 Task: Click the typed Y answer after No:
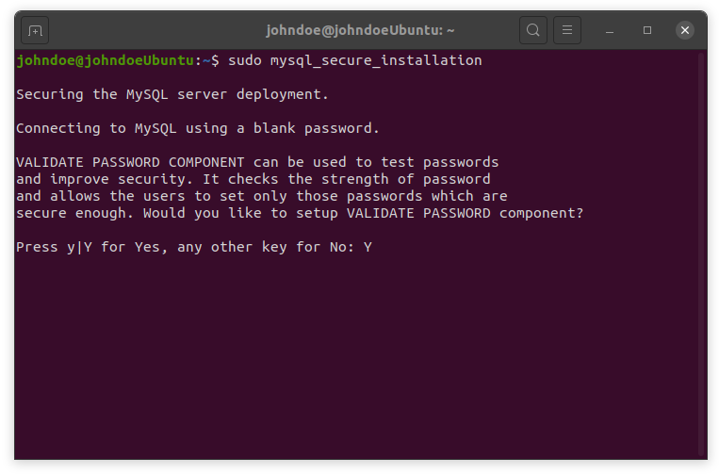click(x=368, y=247)
